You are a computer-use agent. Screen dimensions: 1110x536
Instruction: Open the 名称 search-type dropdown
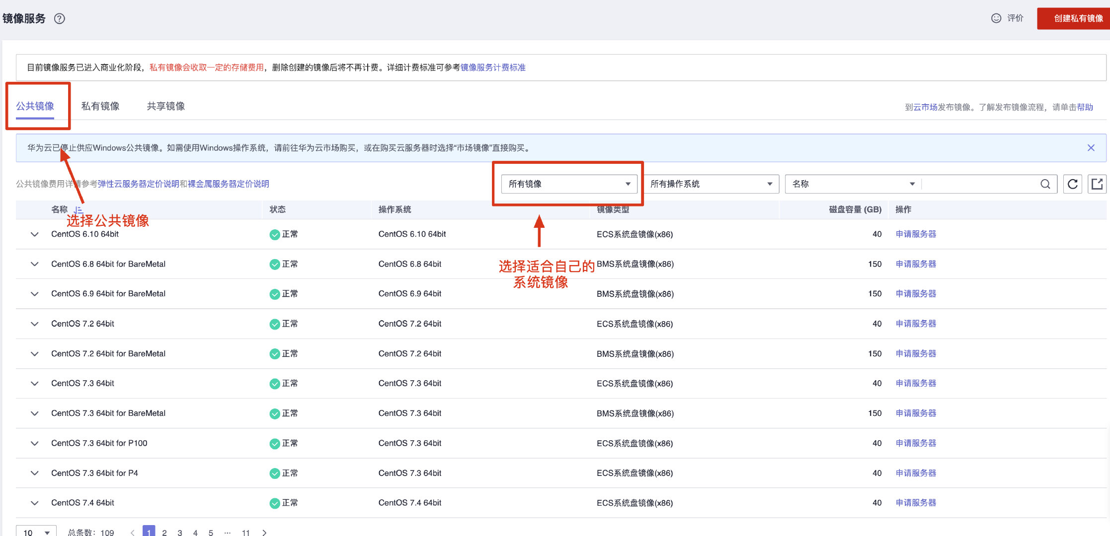853,184
